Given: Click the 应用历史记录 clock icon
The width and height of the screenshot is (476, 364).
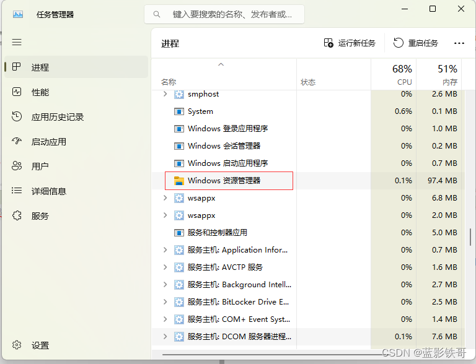Looking at the screenshot, I should 17,116.
